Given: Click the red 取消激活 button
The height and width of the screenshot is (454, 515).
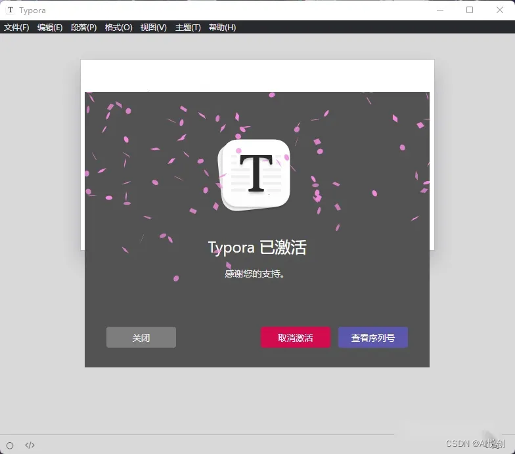Looking at the screenshot, I should point(296,337).
